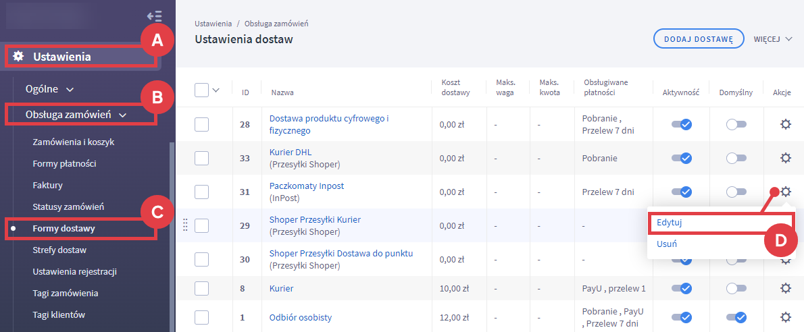Click drag handle beside Shoper Przesyłki Kurier
Screen dimensions: 804x332
[x=185, y=225]
